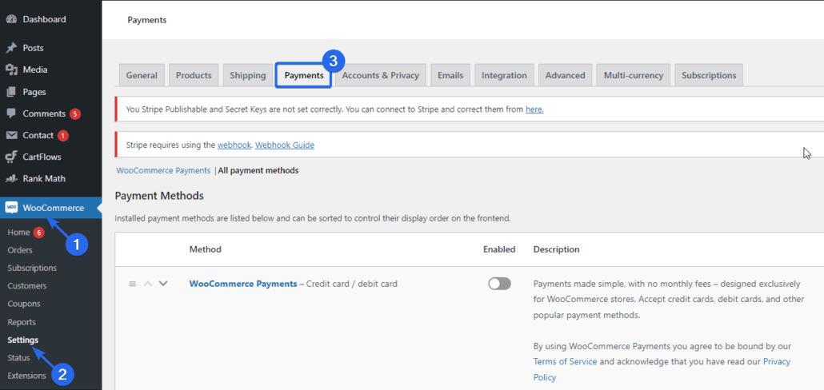
Task: Click the Media icon in sidebar
Action: [11, 70]
